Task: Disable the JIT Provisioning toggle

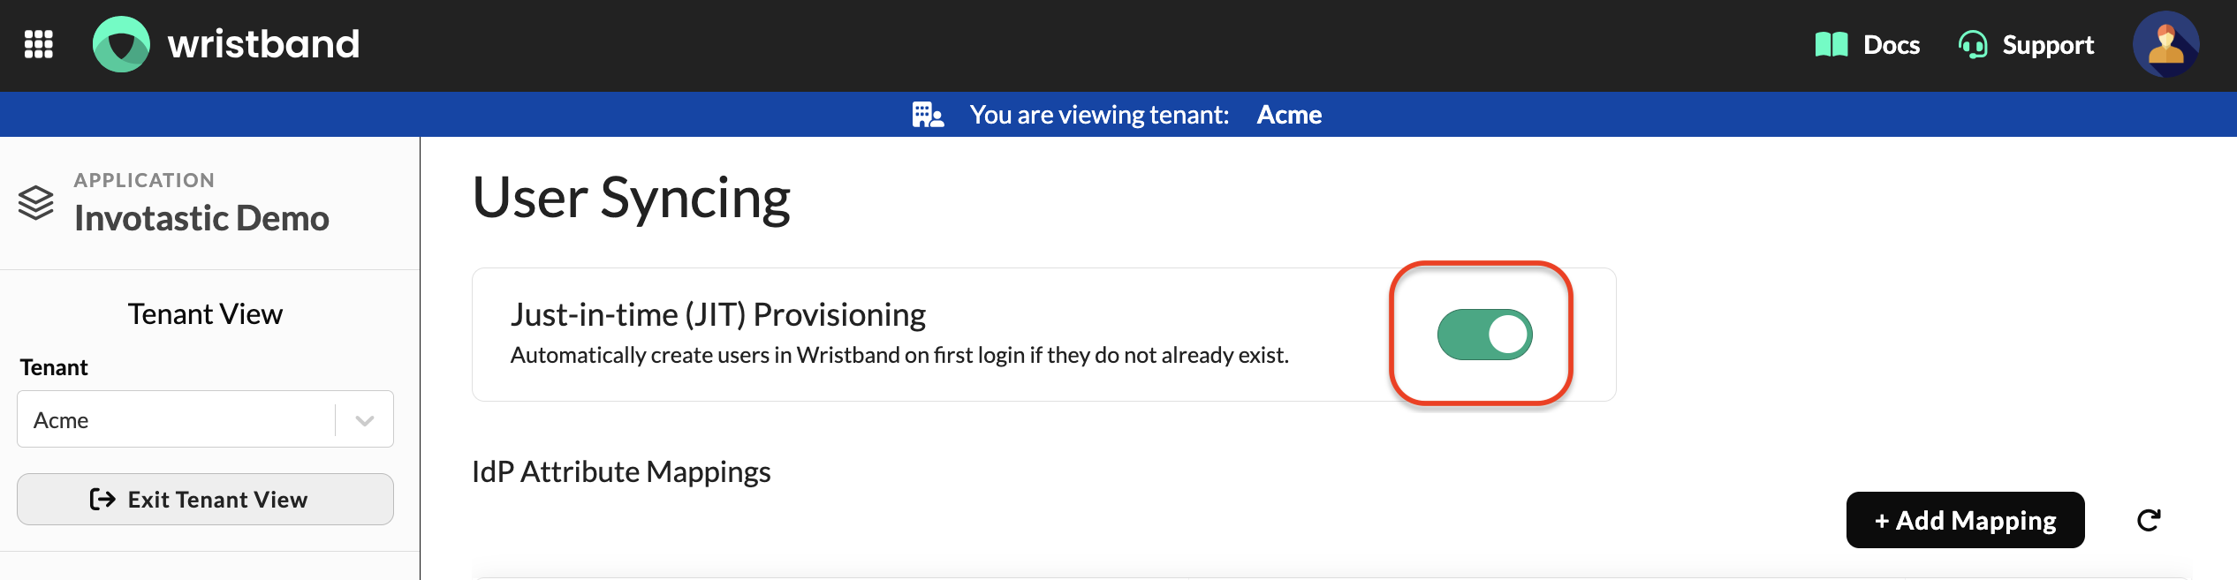Action: (x=1485, y=335)
